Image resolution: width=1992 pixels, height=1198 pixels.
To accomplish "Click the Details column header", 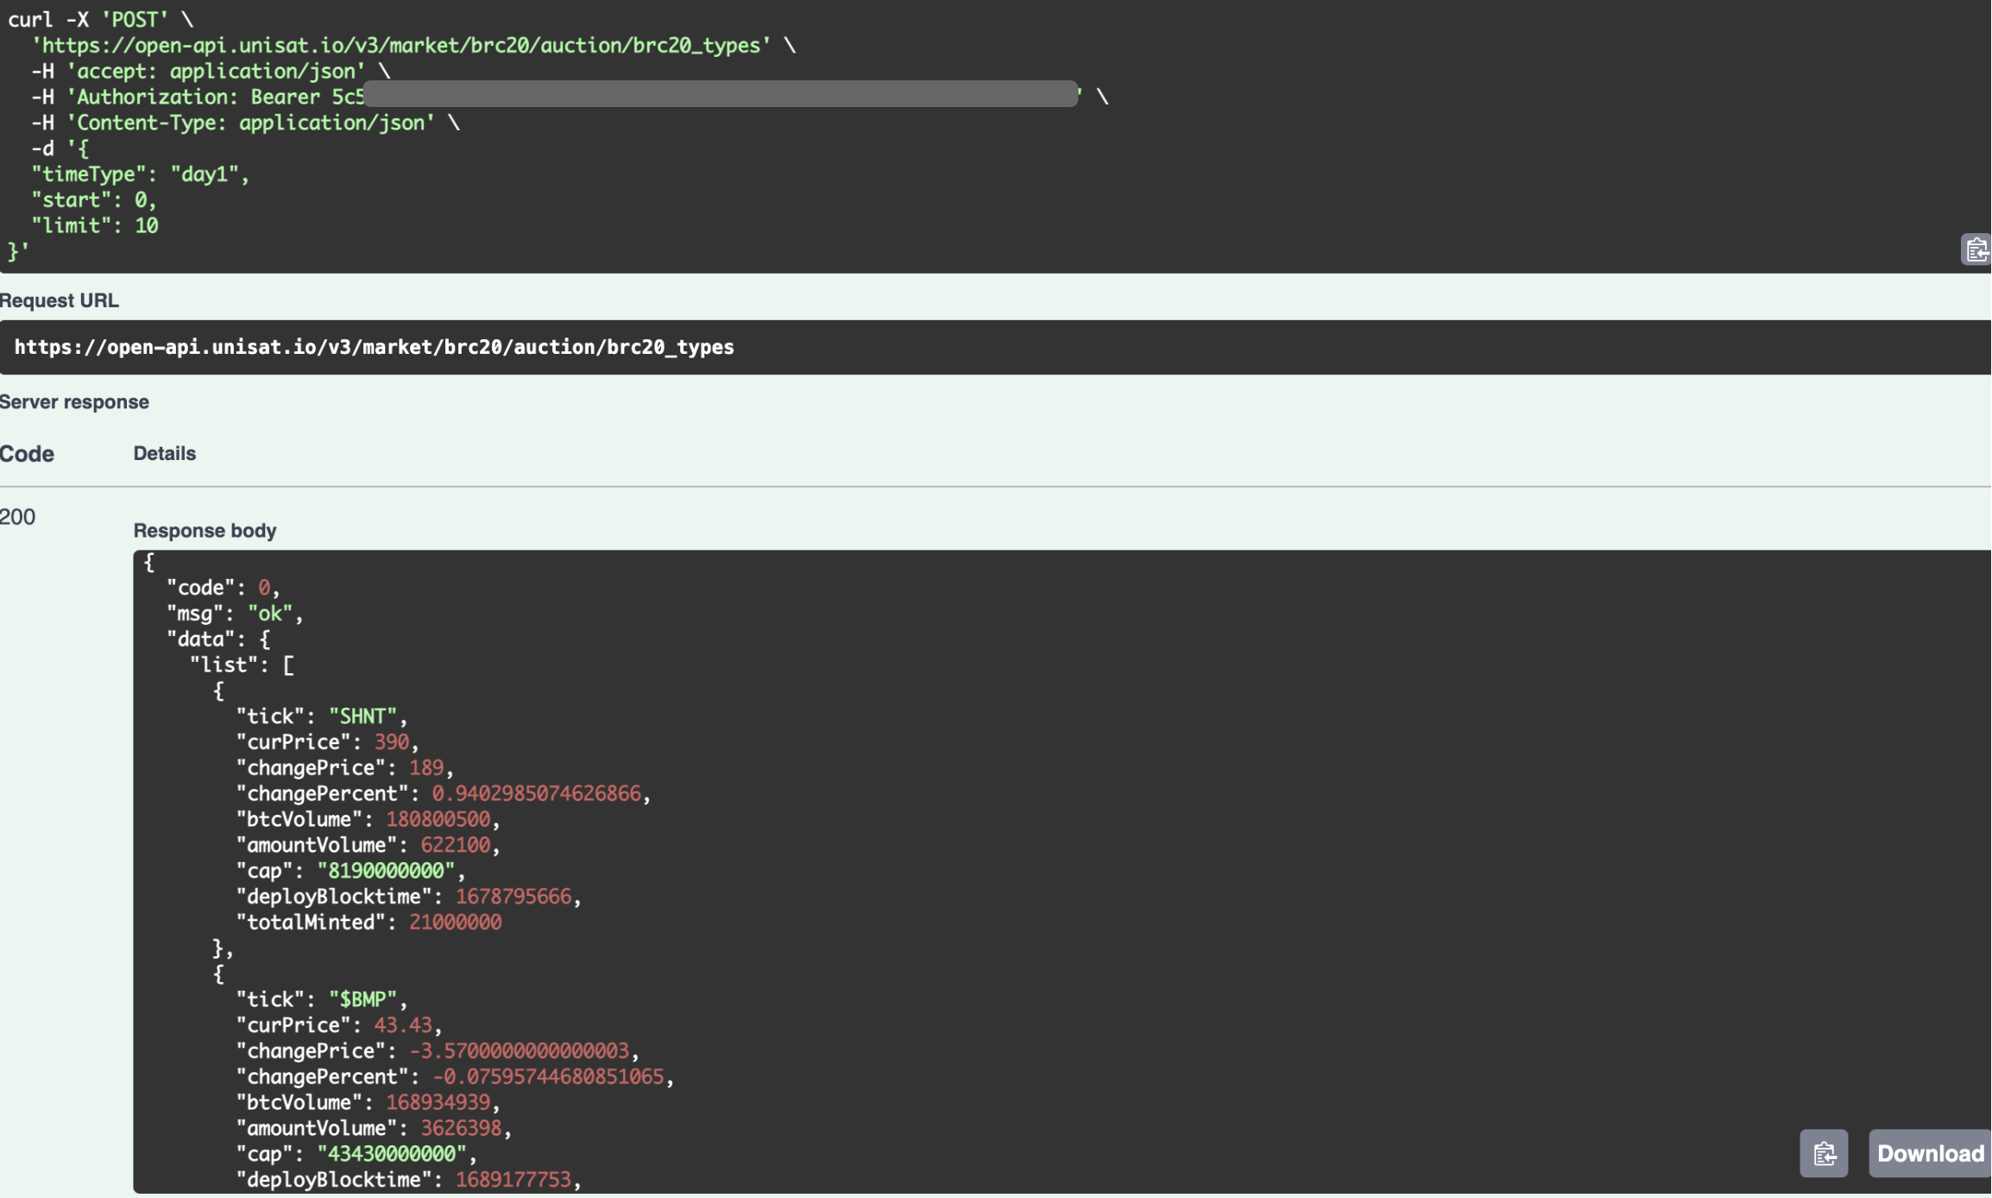I will click(x=164, y=453).
